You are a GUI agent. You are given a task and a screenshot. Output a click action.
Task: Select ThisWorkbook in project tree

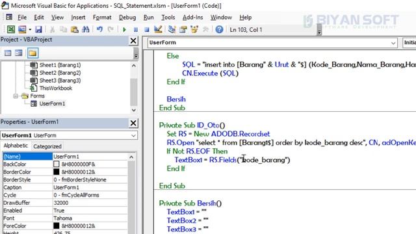[56, 88]
